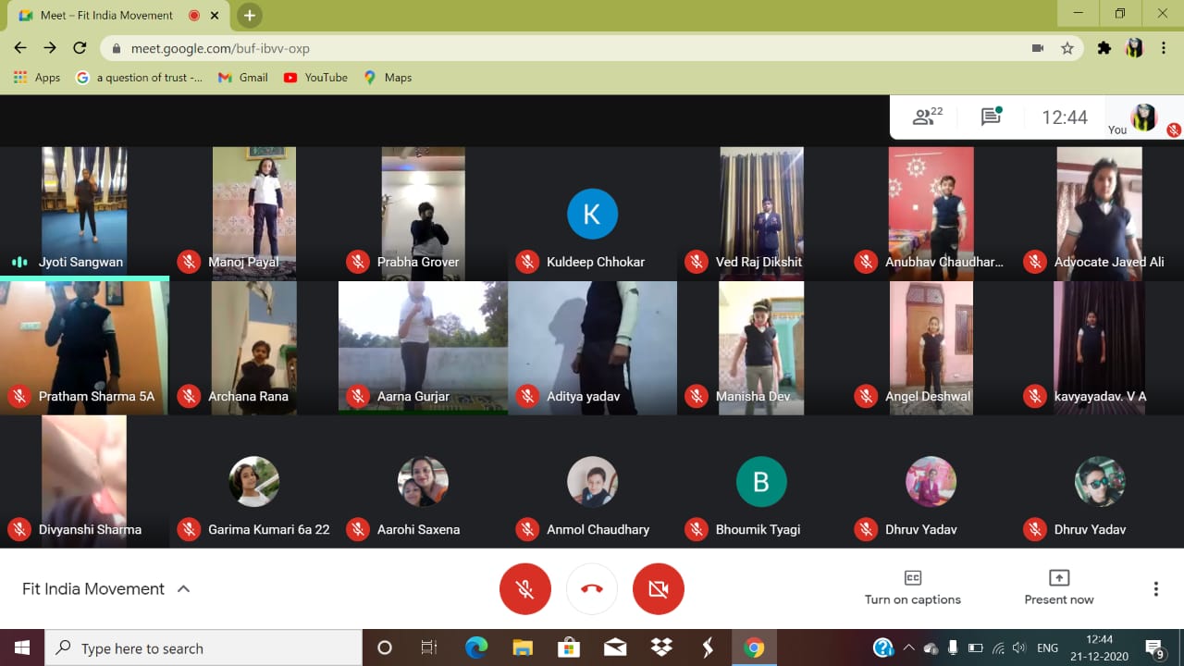1184x666 pixels.
Task: Click your self-view avatar labeled You
Action: [x=1144, y=117]
